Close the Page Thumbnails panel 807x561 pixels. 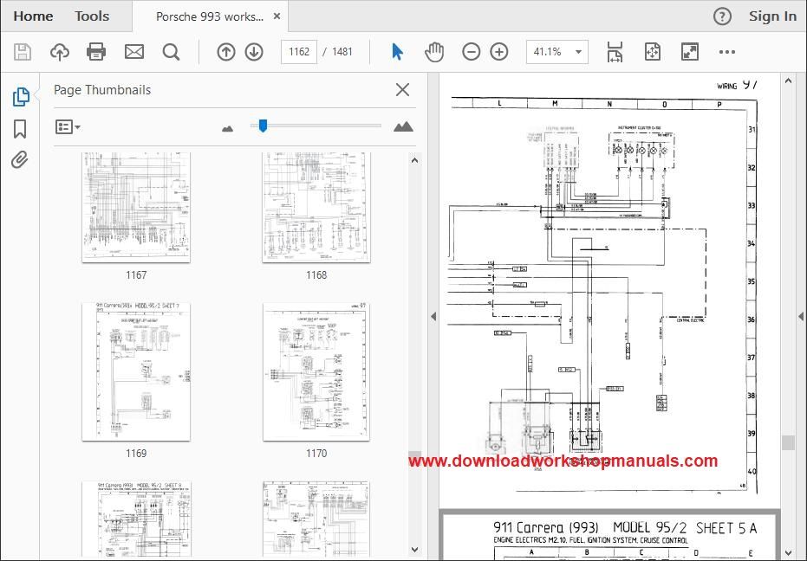click(x=402, y=89)
